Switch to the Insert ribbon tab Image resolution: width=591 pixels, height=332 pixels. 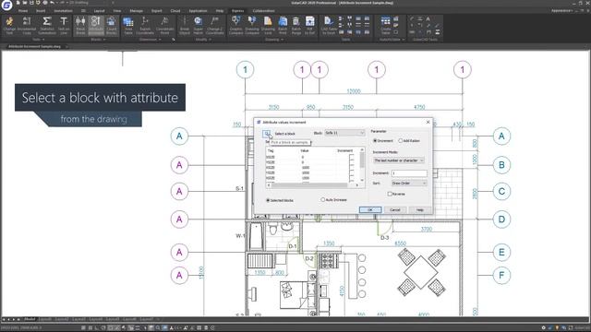[x=41, y=11]
